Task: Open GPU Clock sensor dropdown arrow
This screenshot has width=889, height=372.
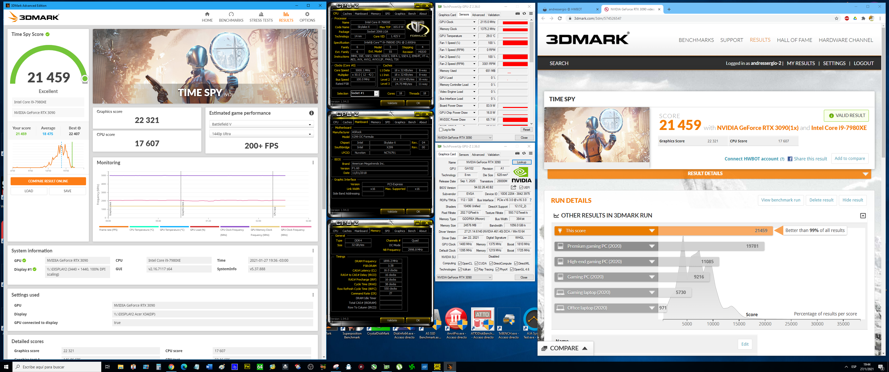Action: [474, 22]
